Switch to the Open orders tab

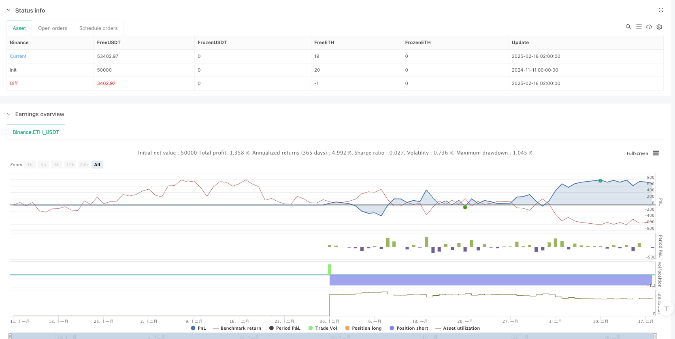click(x=53, y=28)
